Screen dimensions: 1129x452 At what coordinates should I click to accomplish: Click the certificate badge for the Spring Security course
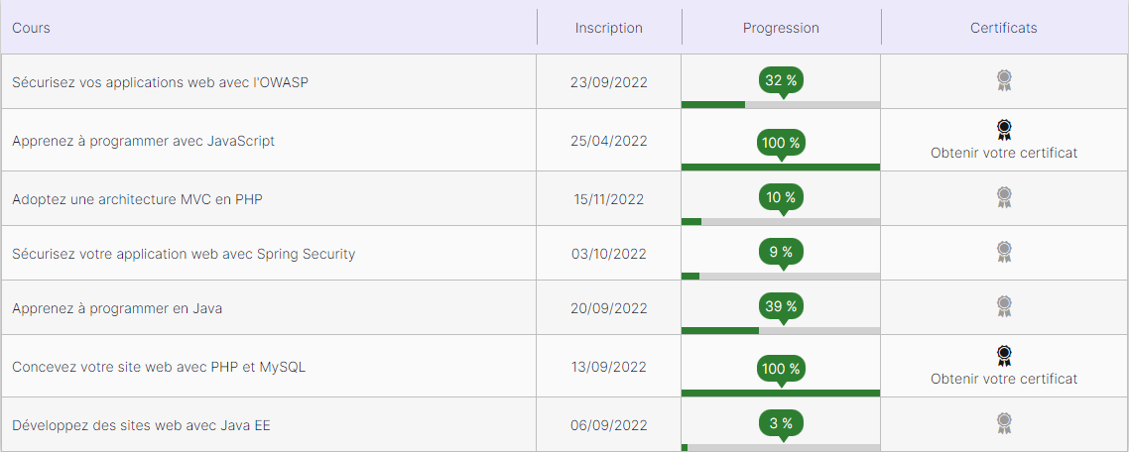[x=1004, y=252]
